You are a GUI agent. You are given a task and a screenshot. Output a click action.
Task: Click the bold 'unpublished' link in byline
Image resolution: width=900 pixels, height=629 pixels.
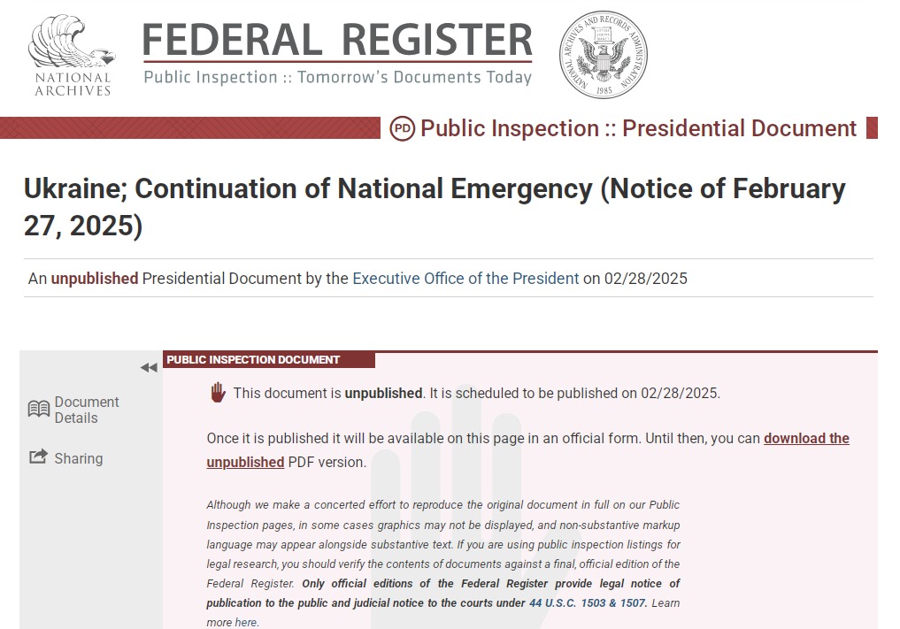(95, 278)
